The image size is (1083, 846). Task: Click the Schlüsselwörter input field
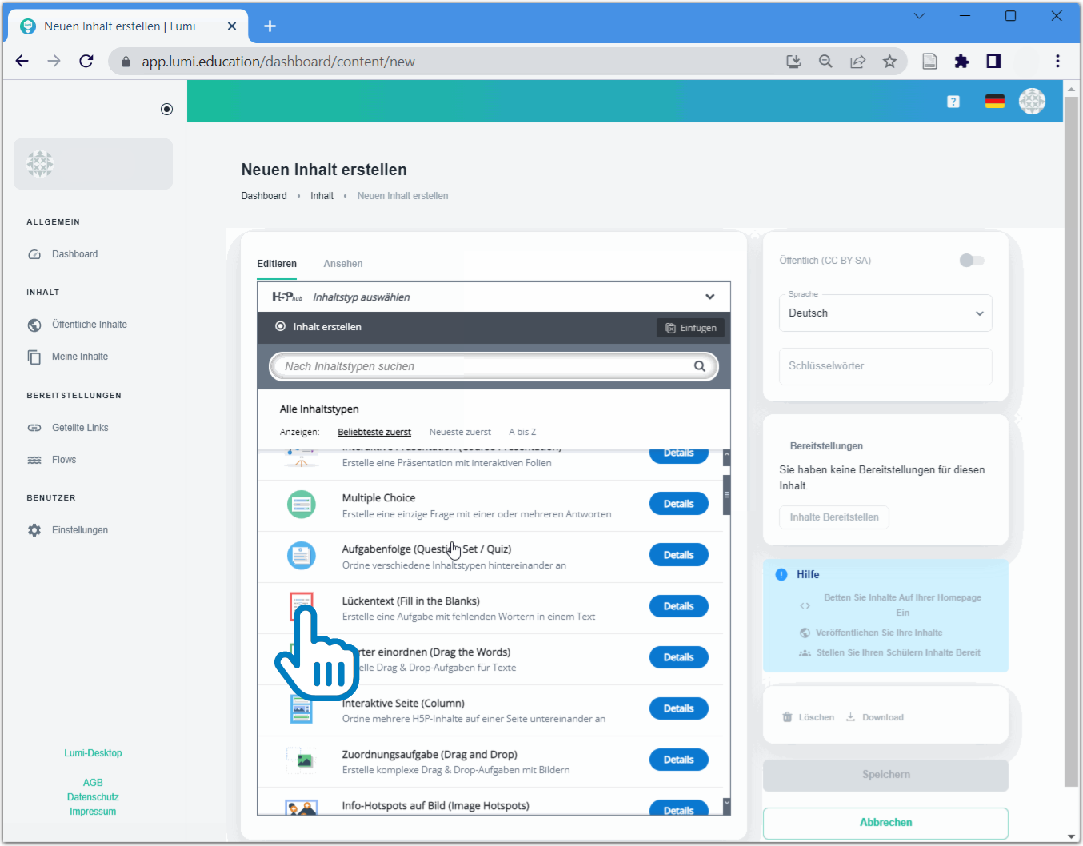coord(885,366)
